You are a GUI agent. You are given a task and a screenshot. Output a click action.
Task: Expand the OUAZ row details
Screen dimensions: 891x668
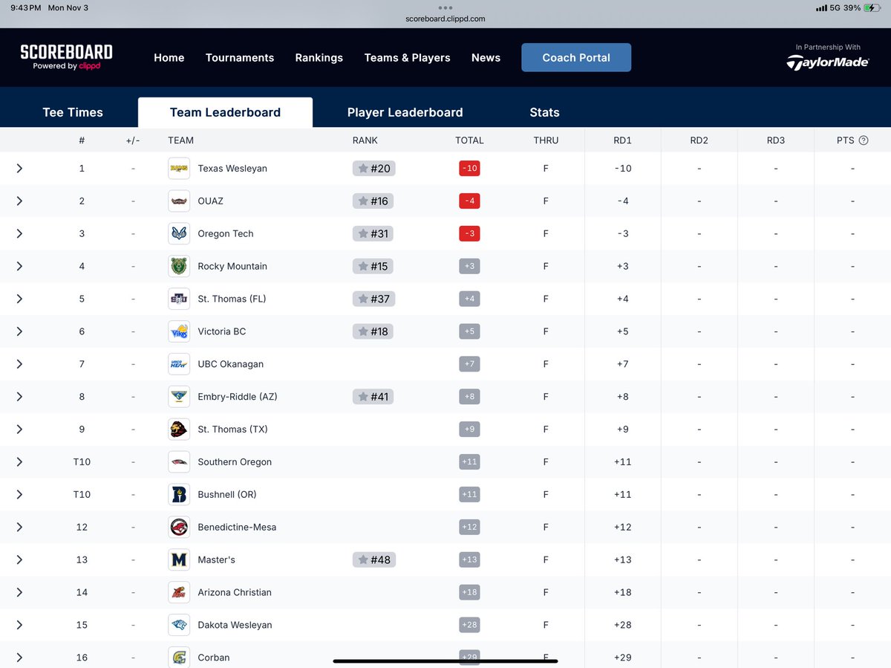click(x=19, y=201)
